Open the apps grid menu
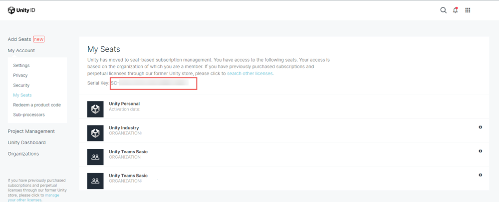499x202 pixels. point(468,10)
